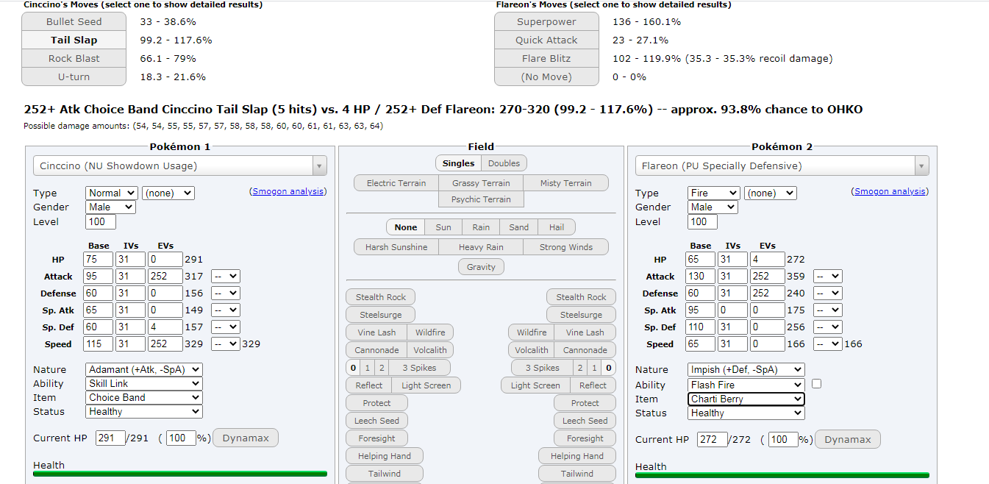
Task: Toggle Stealth Rock on Flareon's side
Action: pos(581,297)
